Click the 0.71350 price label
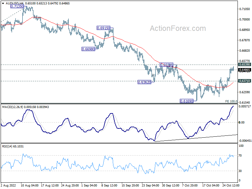The height and width of the screenshot is (189, 252). click(x=17, y=6)
